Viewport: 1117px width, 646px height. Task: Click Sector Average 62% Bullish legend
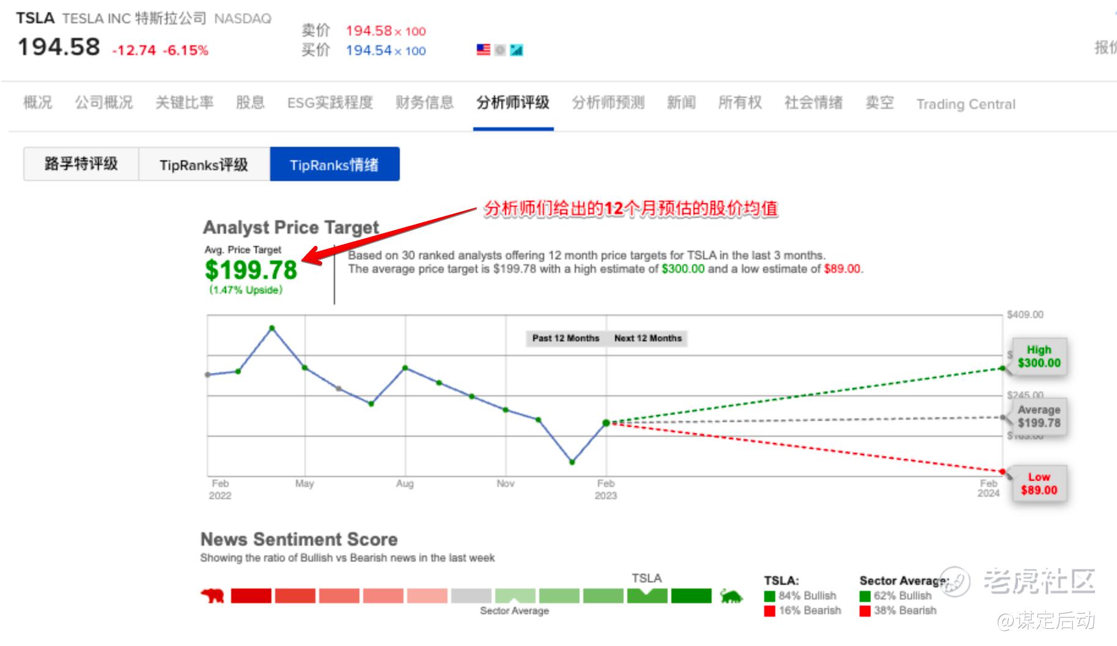point(896,596)
